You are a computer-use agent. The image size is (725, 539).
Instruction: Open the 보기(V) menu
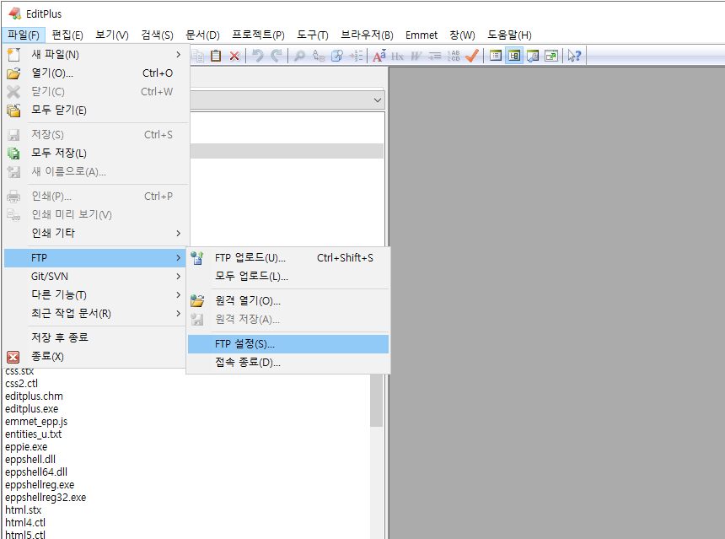112,35
